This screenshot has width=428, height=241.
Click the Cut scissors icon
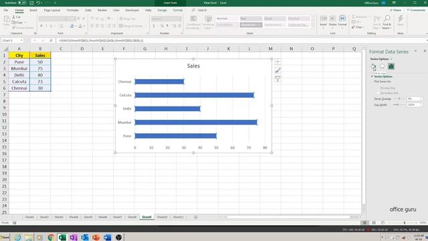pos(14,17)
